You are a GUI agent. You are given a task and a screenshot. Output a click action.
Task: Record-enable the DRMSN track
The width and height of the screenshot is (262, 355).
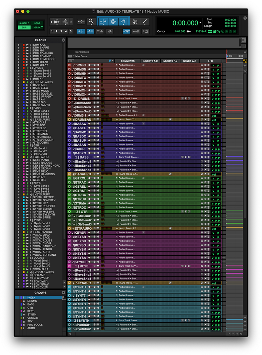coord(89,69)
